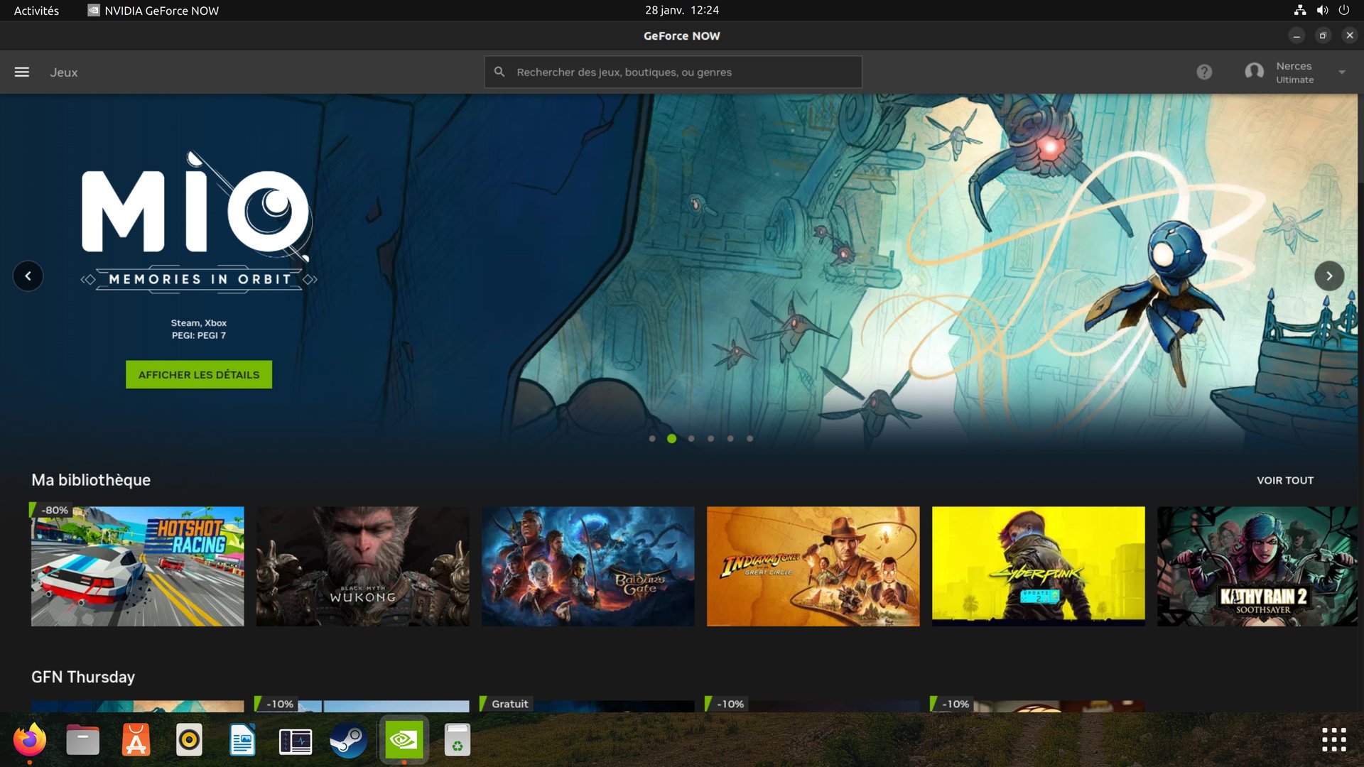The width and height of the screenshot is (1364, 767).
Task: Open the user profile avatar icon
Action: 1254,71
